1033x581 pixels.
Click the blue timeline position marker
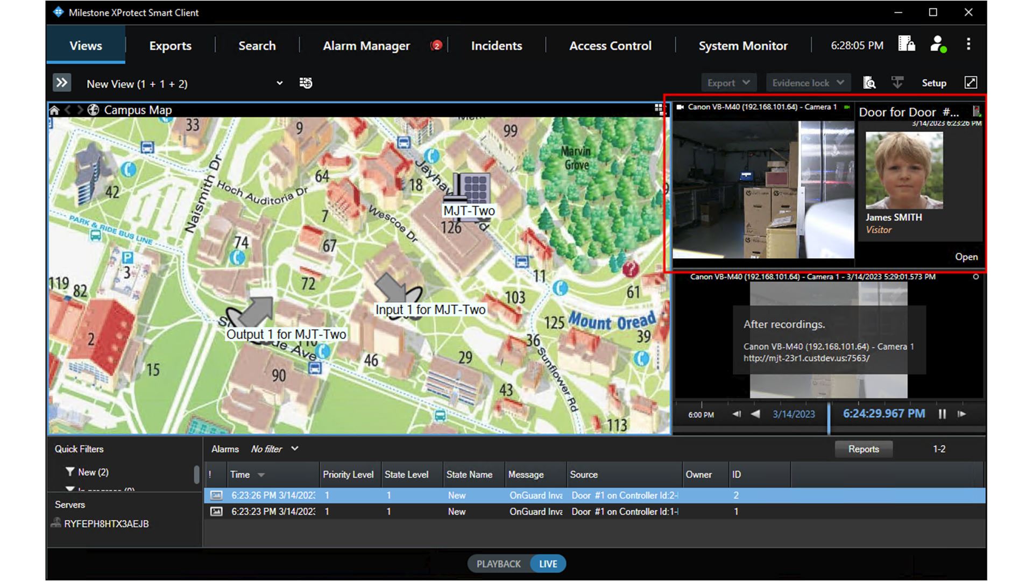click(829, 417)
